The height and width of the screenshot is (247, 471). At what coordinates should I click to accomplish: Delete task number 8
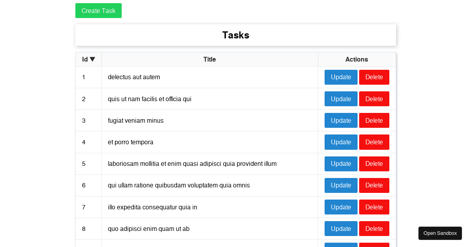[374, 229]
